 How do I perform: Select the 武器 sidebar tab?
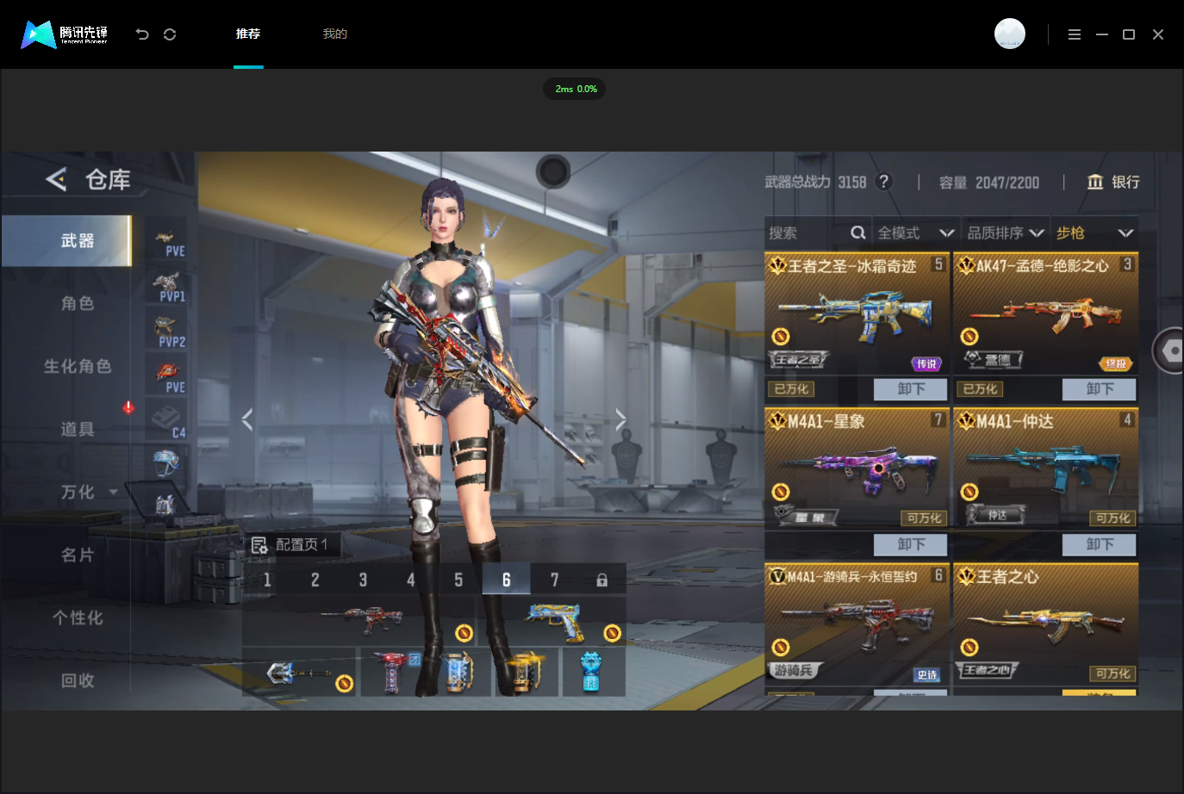(x=66, y=241)
